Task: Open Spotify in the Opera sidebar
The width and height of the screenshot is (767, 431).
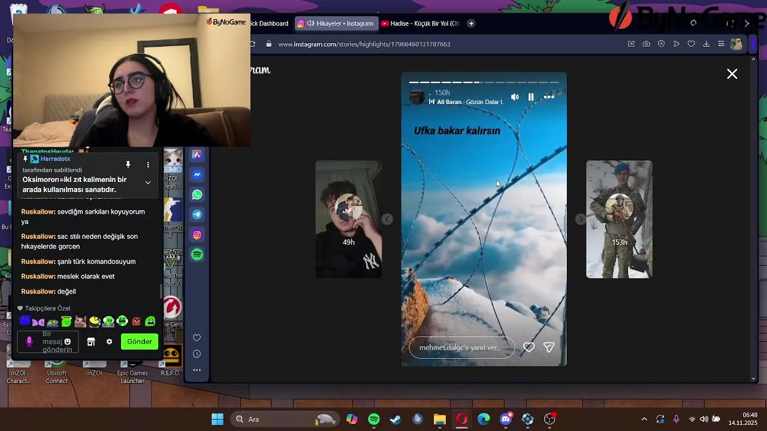Action: pyautogui.click(x=197, y=254)
